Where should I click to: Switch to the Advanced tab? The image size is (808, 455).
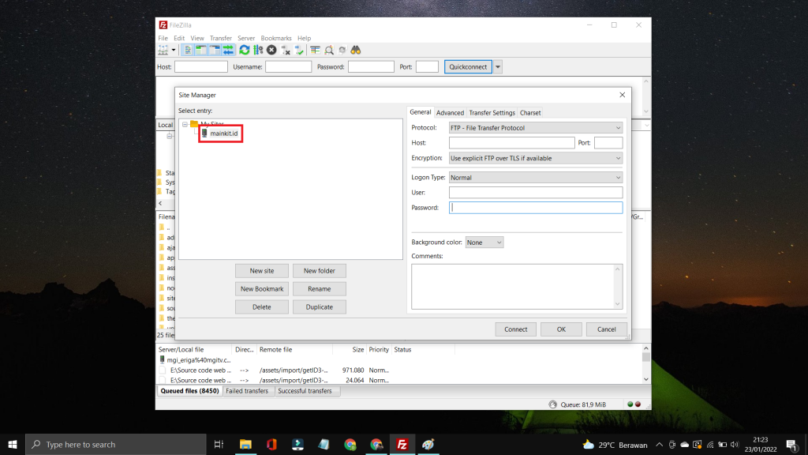pyautogui.click(x=450, y=112)
